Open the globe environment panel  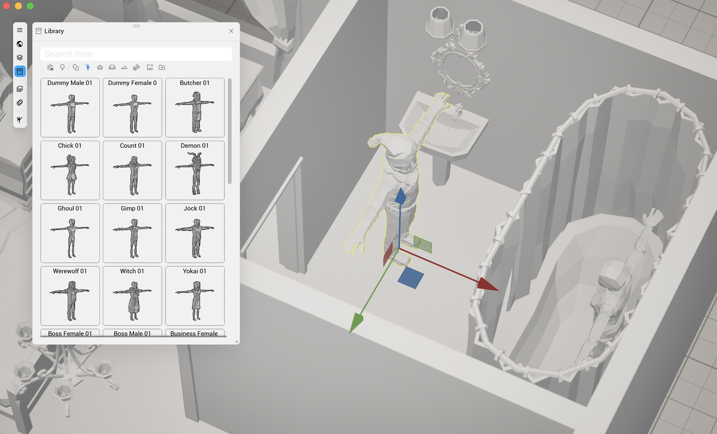coord(20,44)
